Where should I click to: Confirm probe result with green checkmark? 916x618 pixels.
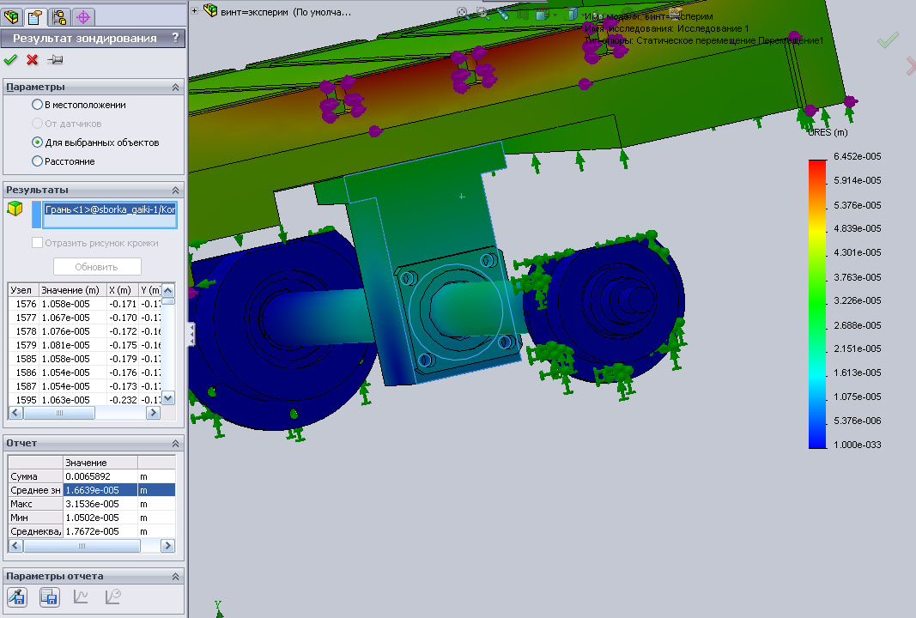(x=10, y=59)
